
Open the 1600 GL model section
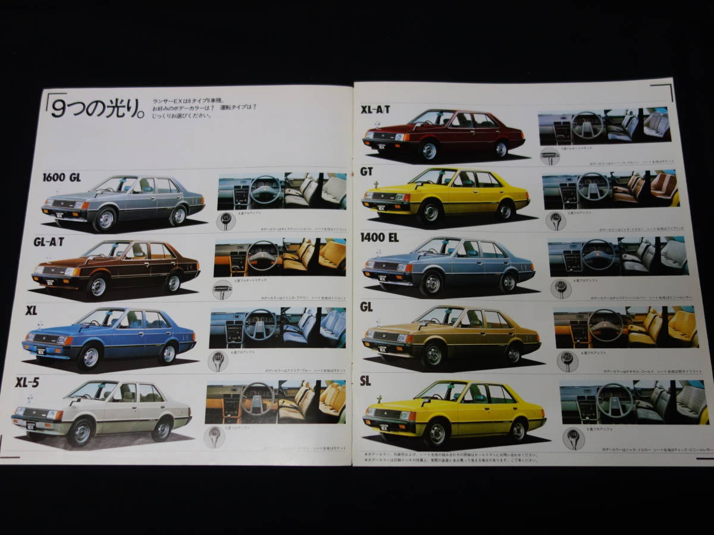(x=62, y=176)
